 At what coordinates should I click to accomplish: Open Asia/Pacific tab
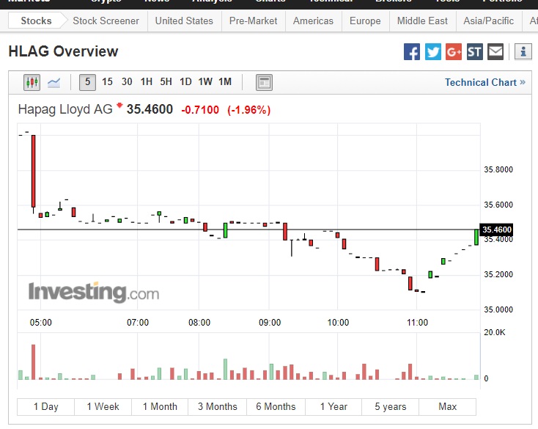[489, 21]
